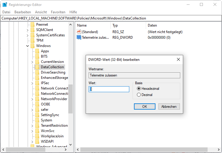222x153 pixels.
Task: Select the Hexadezimal radio button
Action: point(139,89)
